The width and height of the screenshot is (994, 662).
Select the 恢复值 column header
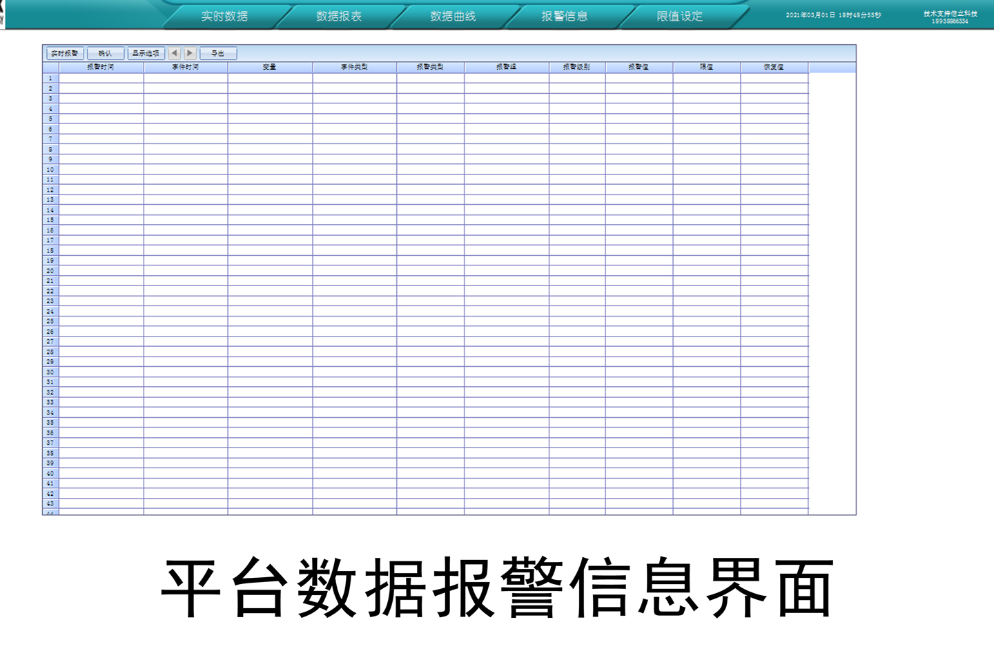774,67
